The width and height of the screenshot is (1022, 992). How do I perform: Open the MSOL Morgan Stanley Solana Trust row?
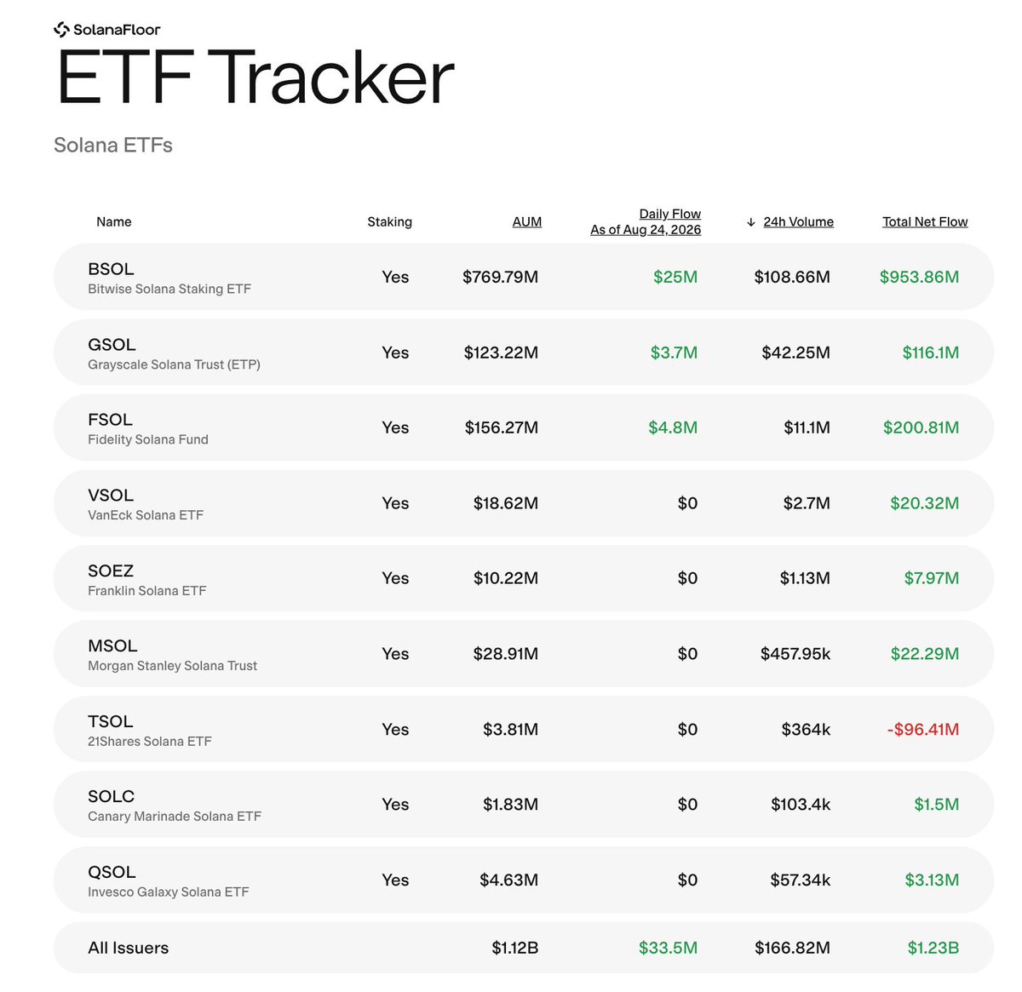[x=523, y=654]
